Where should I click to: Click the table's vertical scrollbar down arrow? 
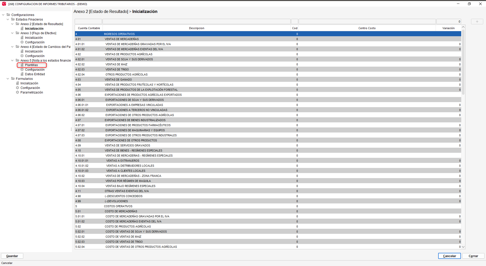(463, 247)
